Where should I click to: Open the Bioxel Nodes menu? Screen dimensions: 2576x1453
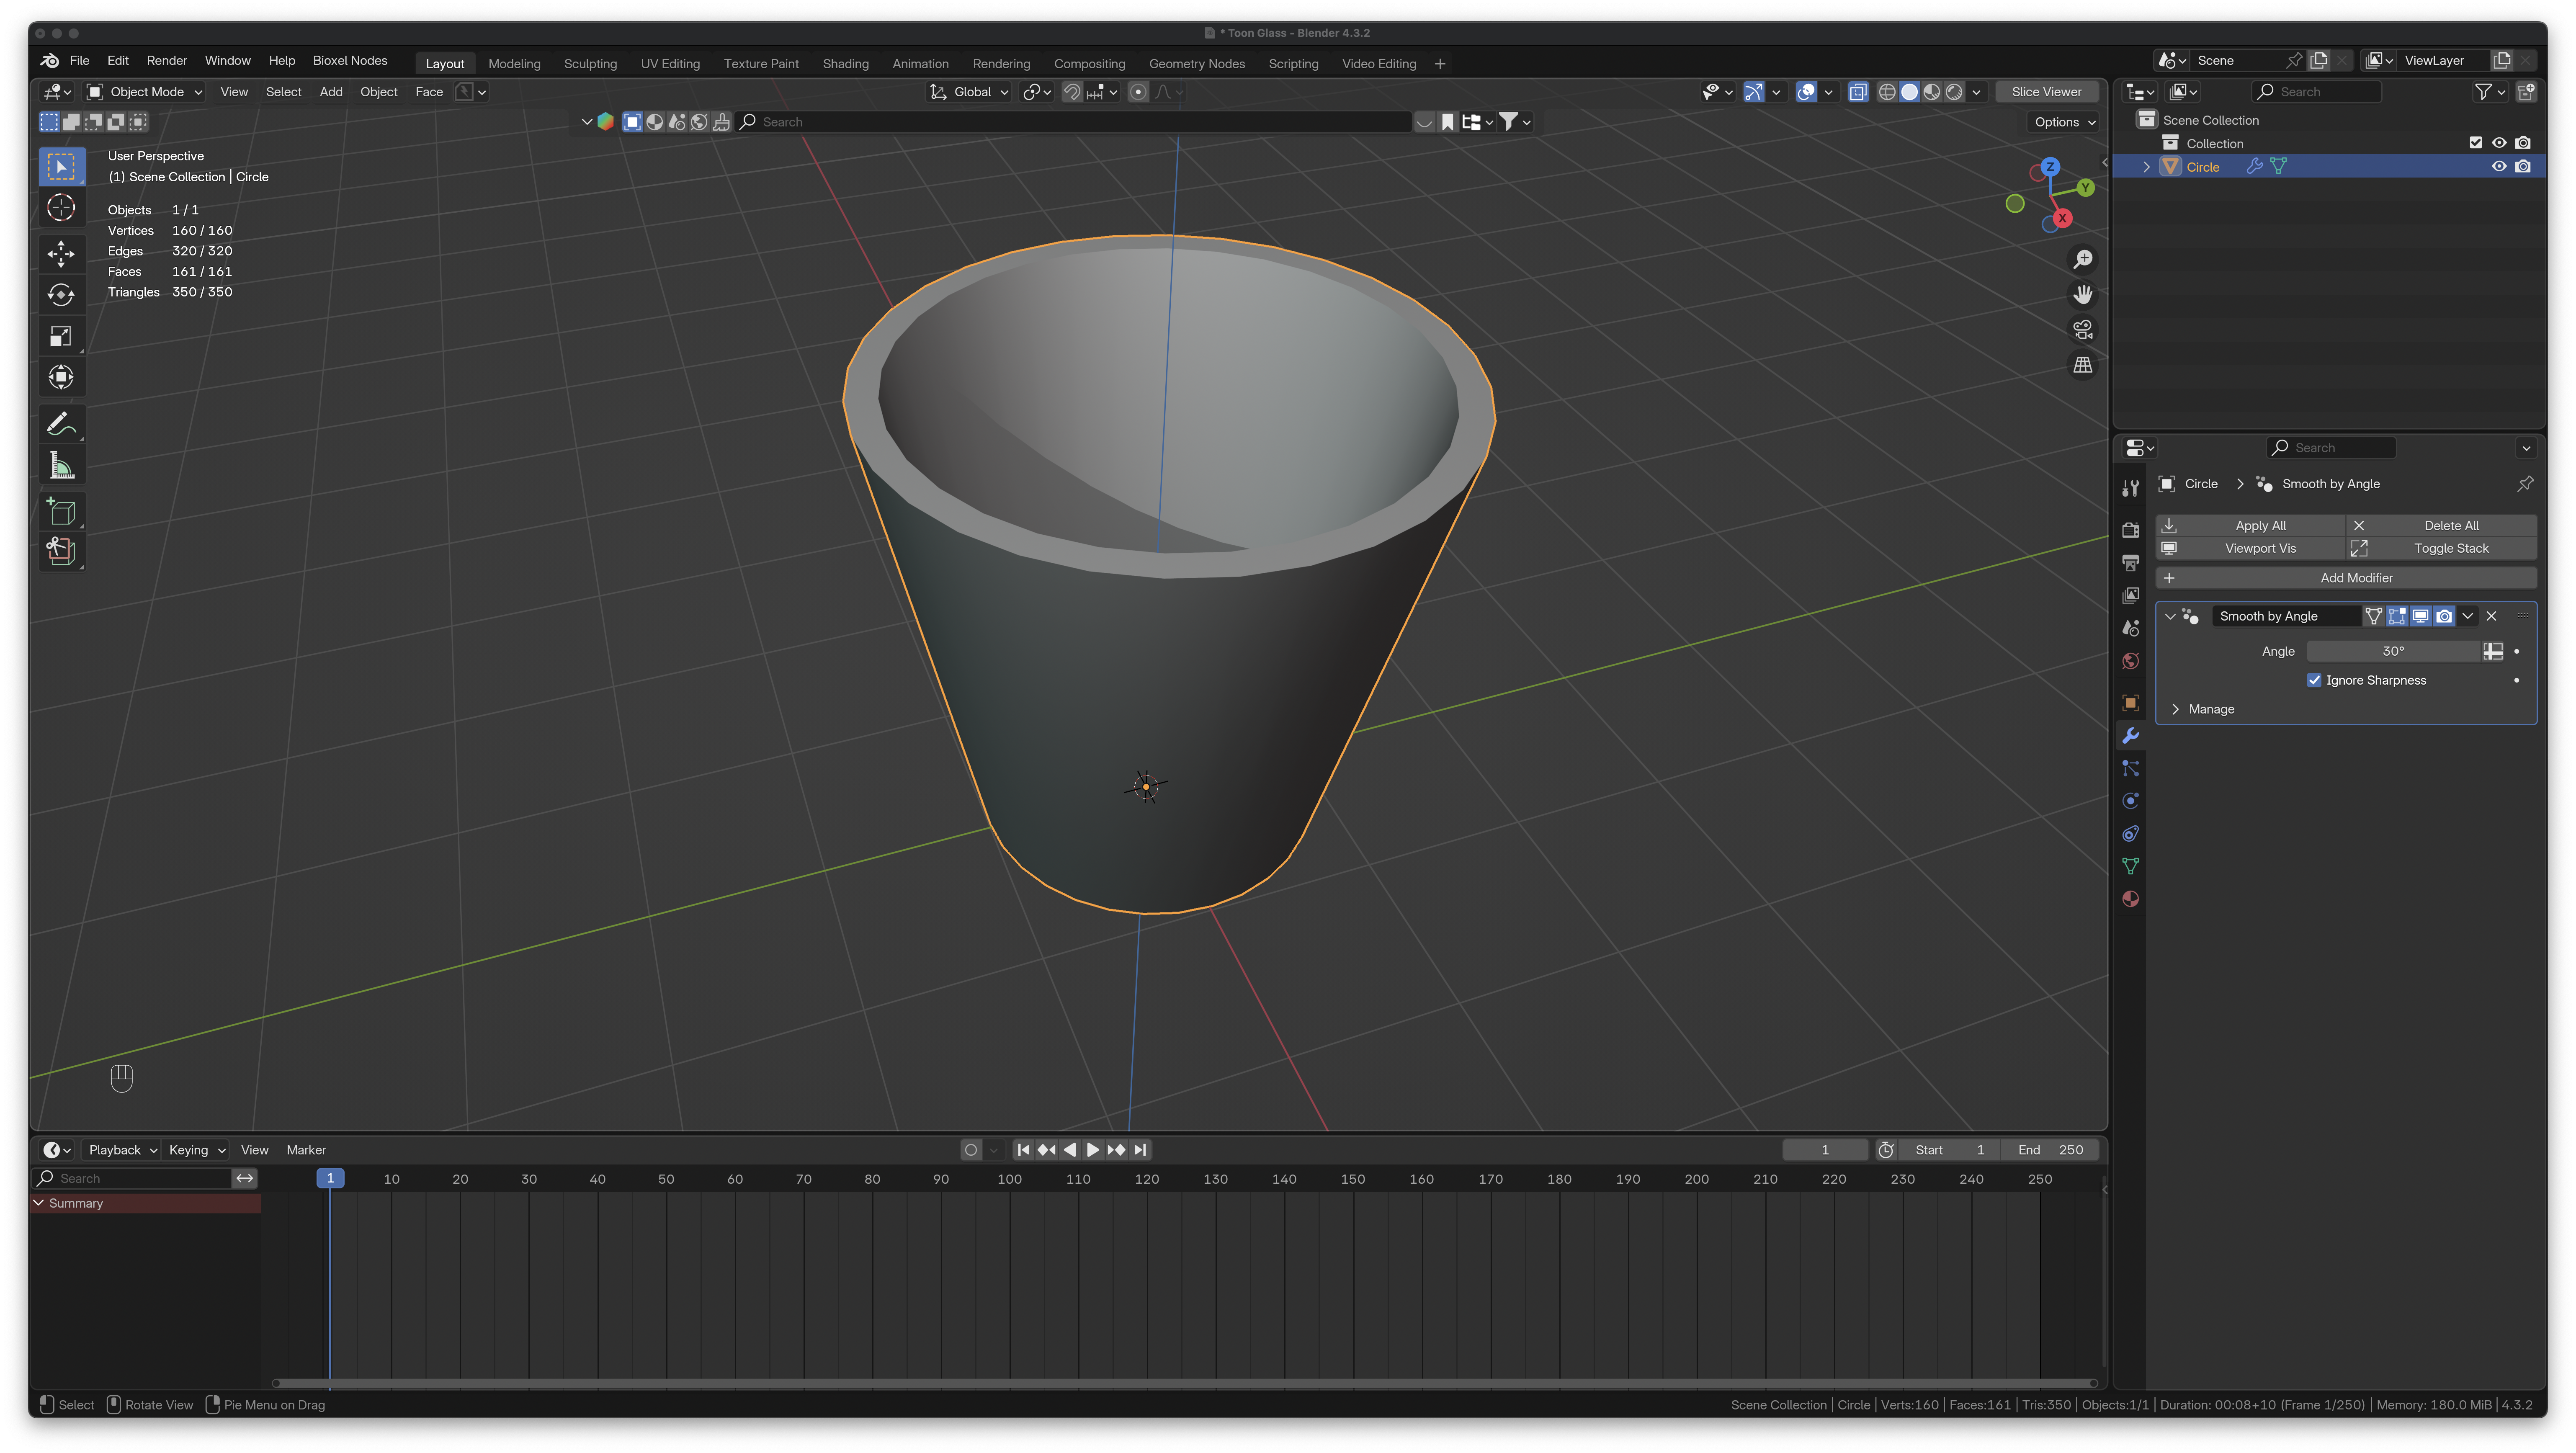point(350,61)
